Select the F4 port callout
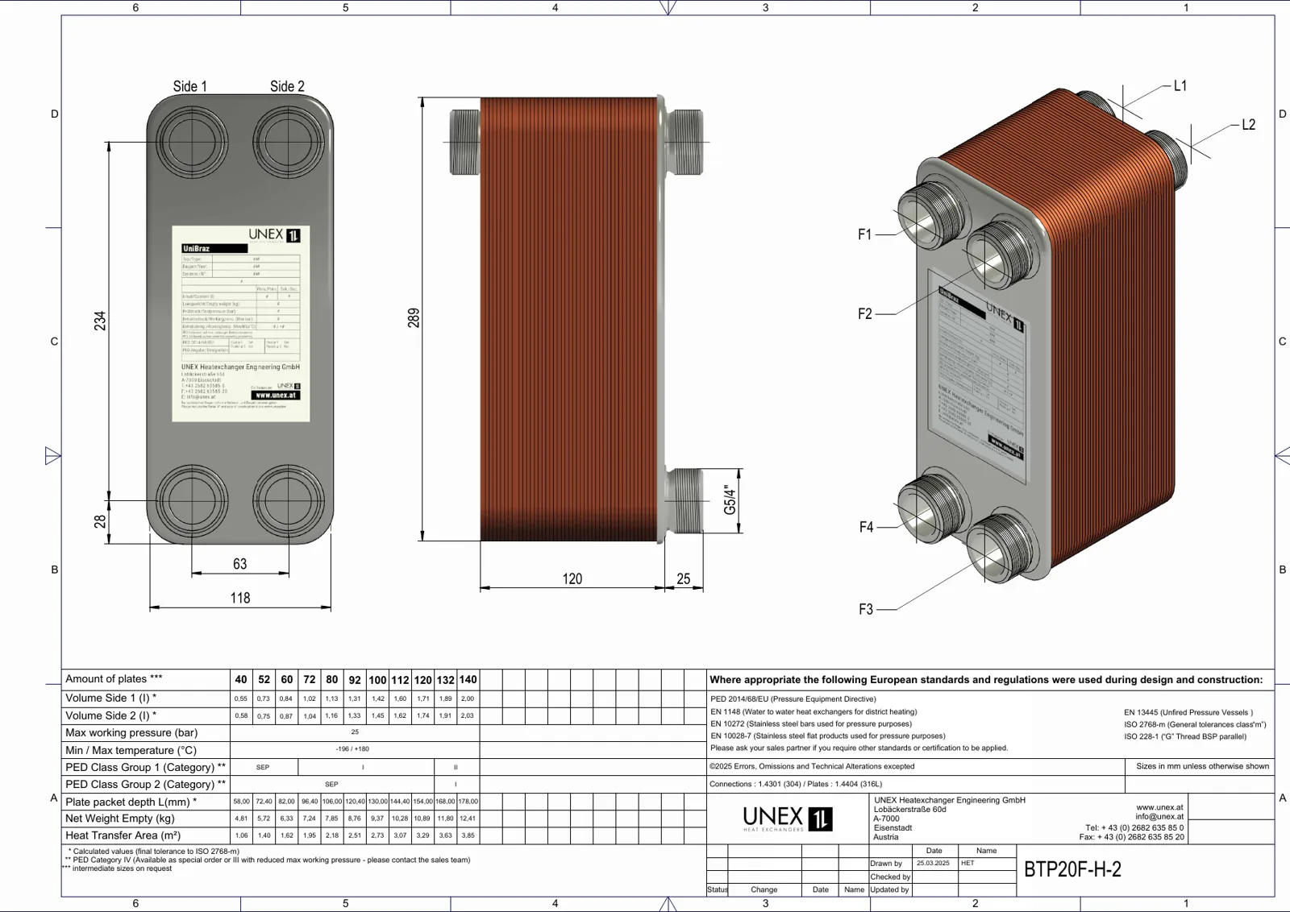This screenshot has width=1290, height=912. [x=867, y=528]
